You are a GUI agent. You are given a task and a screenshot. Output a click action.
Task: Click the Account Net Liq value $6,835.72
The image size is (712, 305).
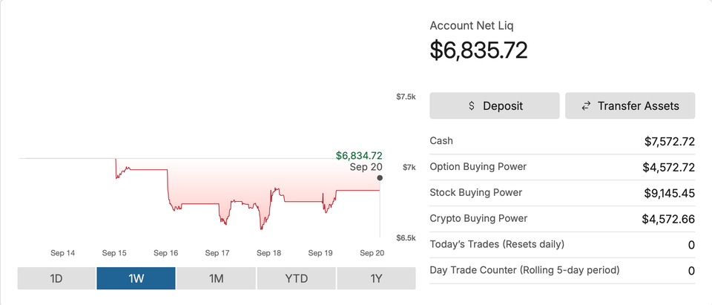coord(478,50)
